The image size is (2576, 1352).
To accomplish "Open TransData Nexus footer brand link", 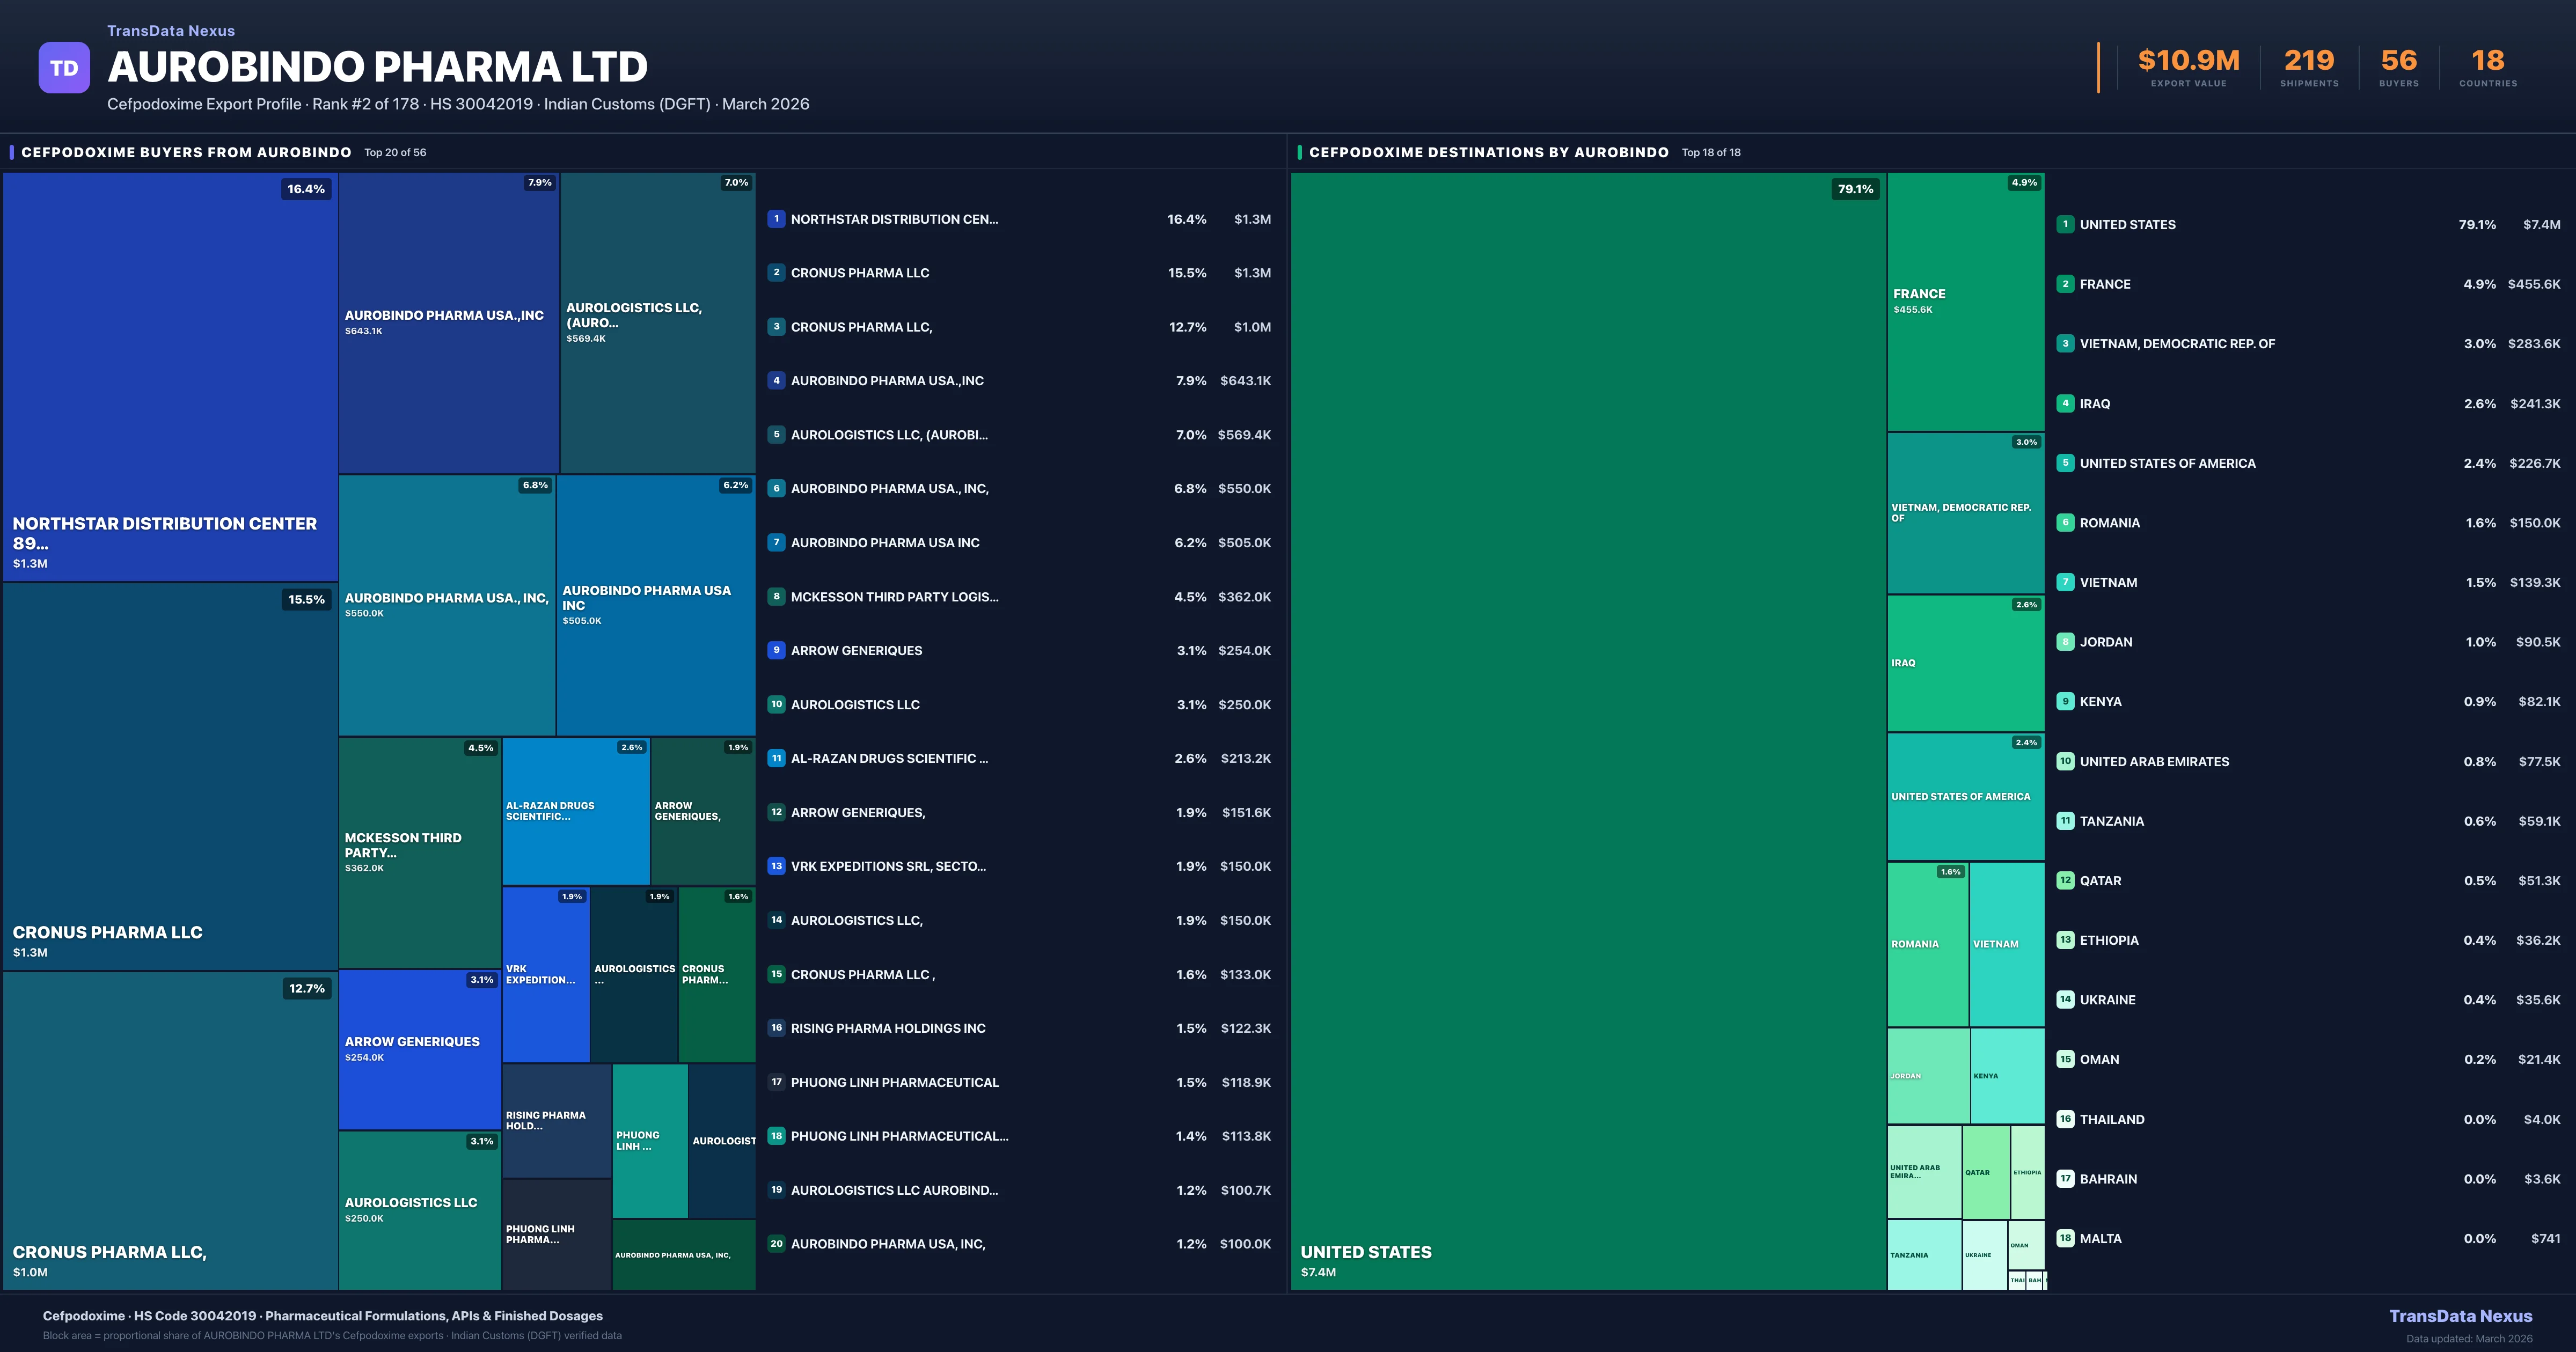I will [2460, 1316].
